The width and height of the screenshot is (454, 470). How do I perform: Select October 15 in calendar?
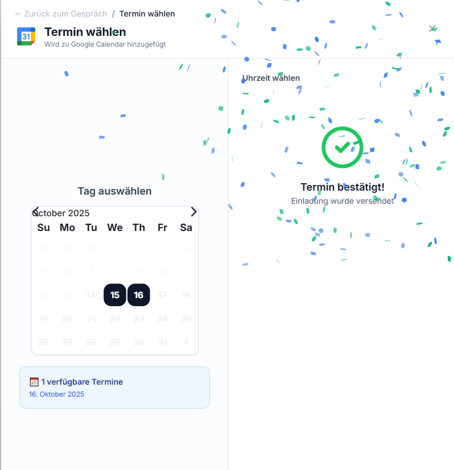[115, 295]
